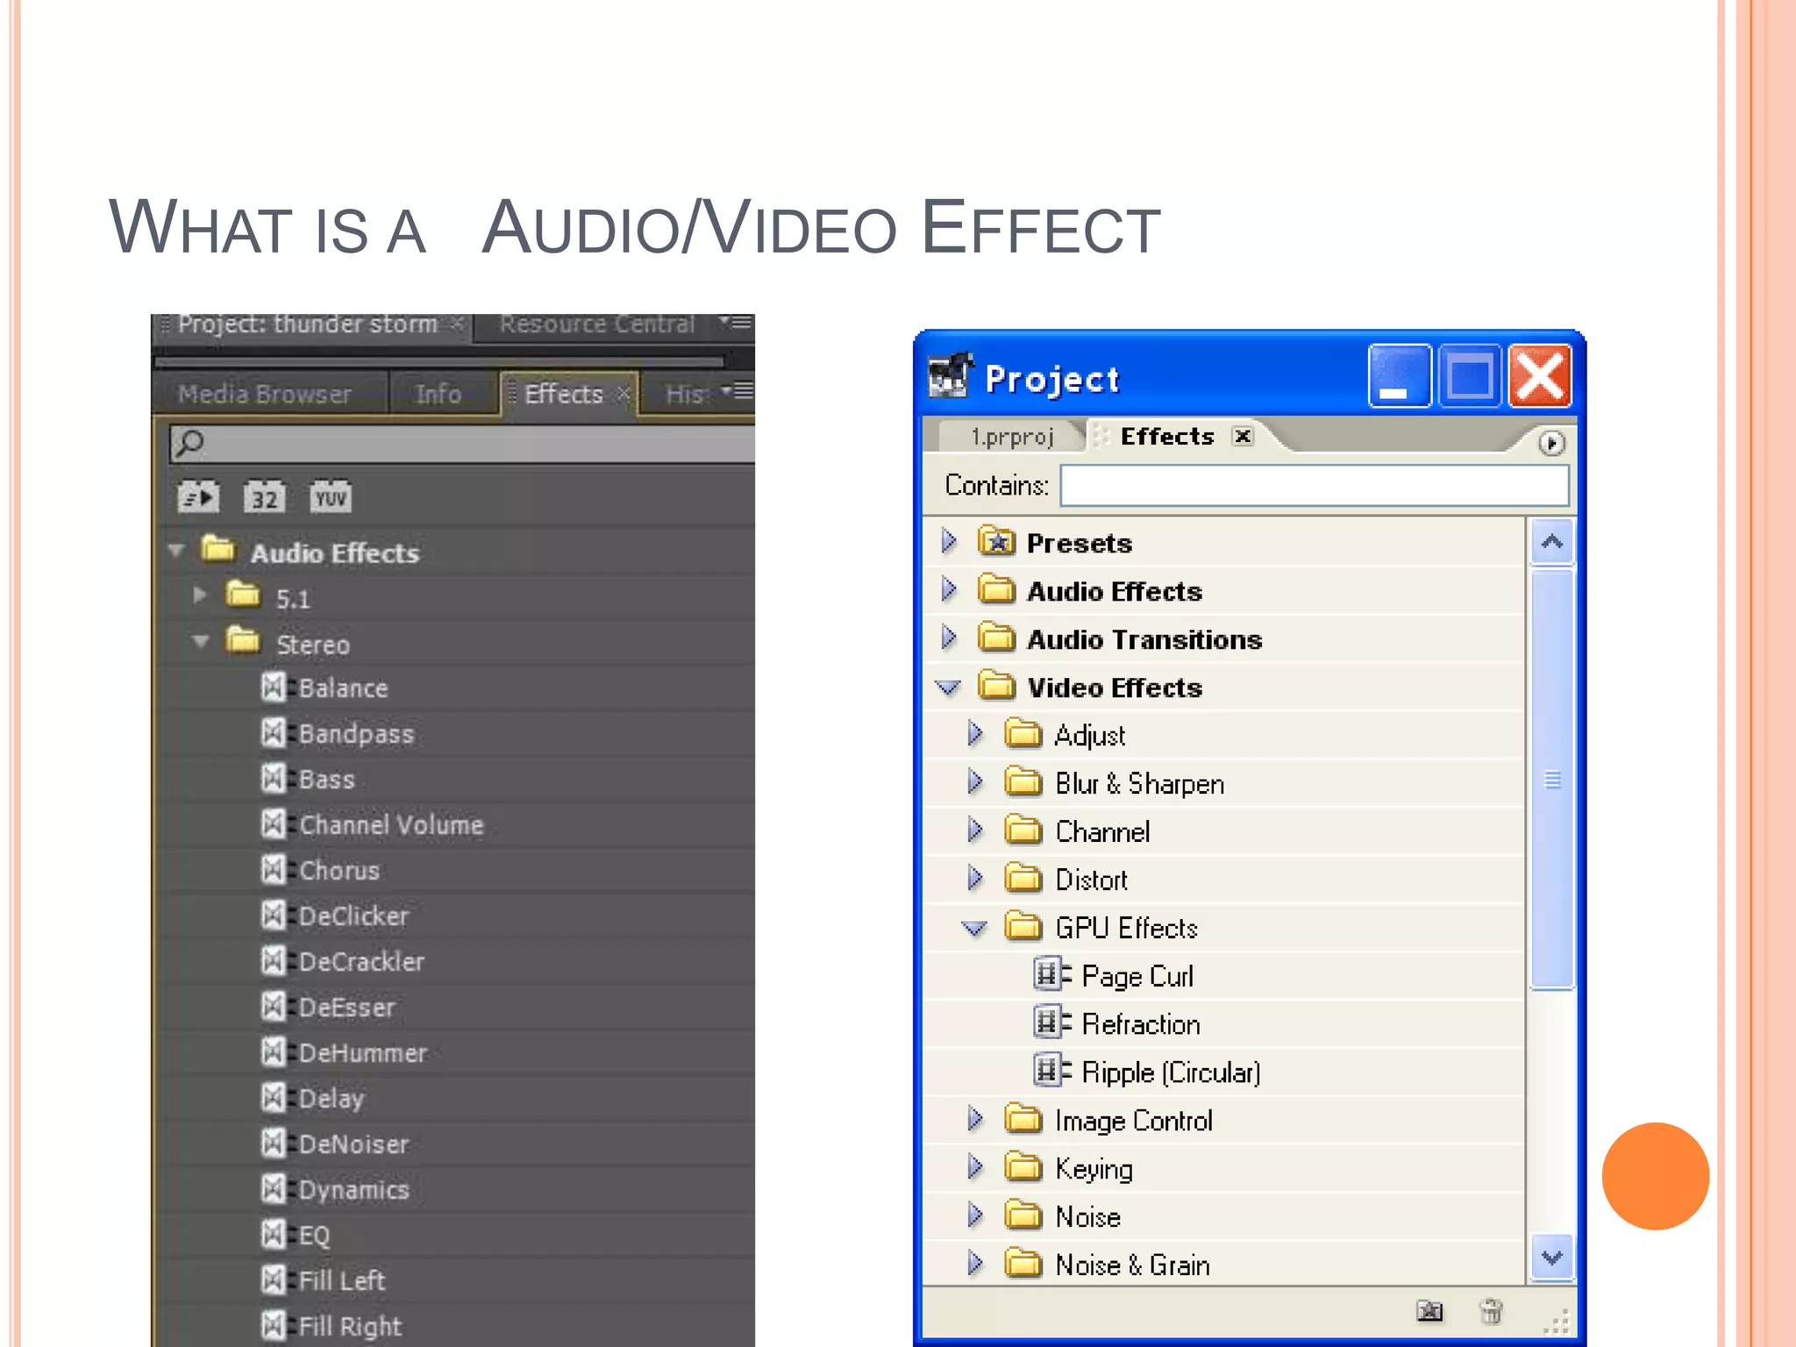Collapse the Video Effects folder
This screenshot has height=1347, width=1796.
949,688
